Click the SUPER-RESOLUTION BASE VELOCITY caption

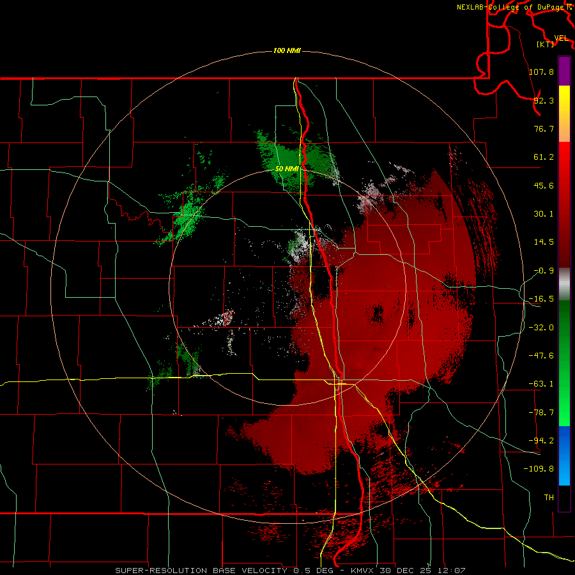coord(290,571)
